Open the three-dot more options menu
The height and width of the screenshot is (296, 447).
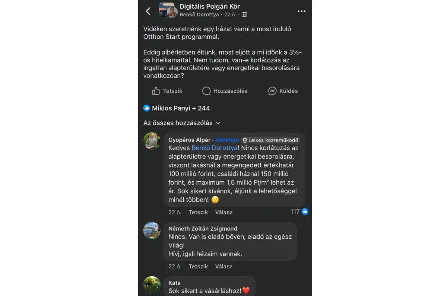(301, 11)
